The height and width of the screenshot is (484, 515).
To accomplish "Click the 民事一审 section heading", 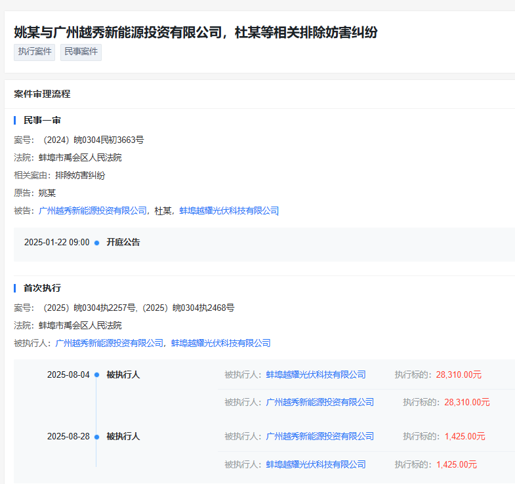I will (x=42, y=121).
